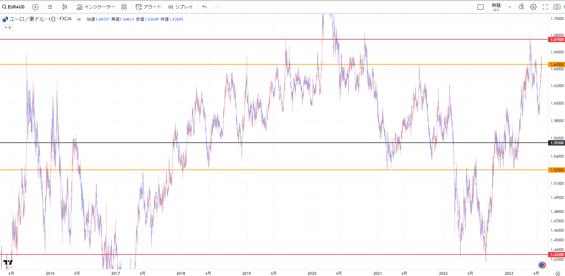Click the 2020 label on time axis
Screen dimensions: 565x276
click(312, 274)
